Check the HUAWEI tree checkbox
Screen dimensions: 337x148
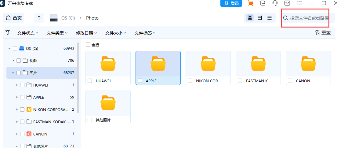pyautogui.click(x=22, y=85)
